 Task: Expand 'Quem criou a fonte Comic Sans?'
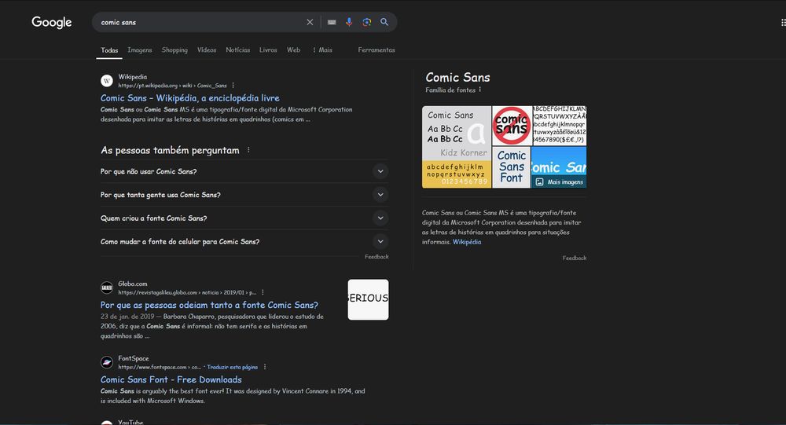click(244, 218)
